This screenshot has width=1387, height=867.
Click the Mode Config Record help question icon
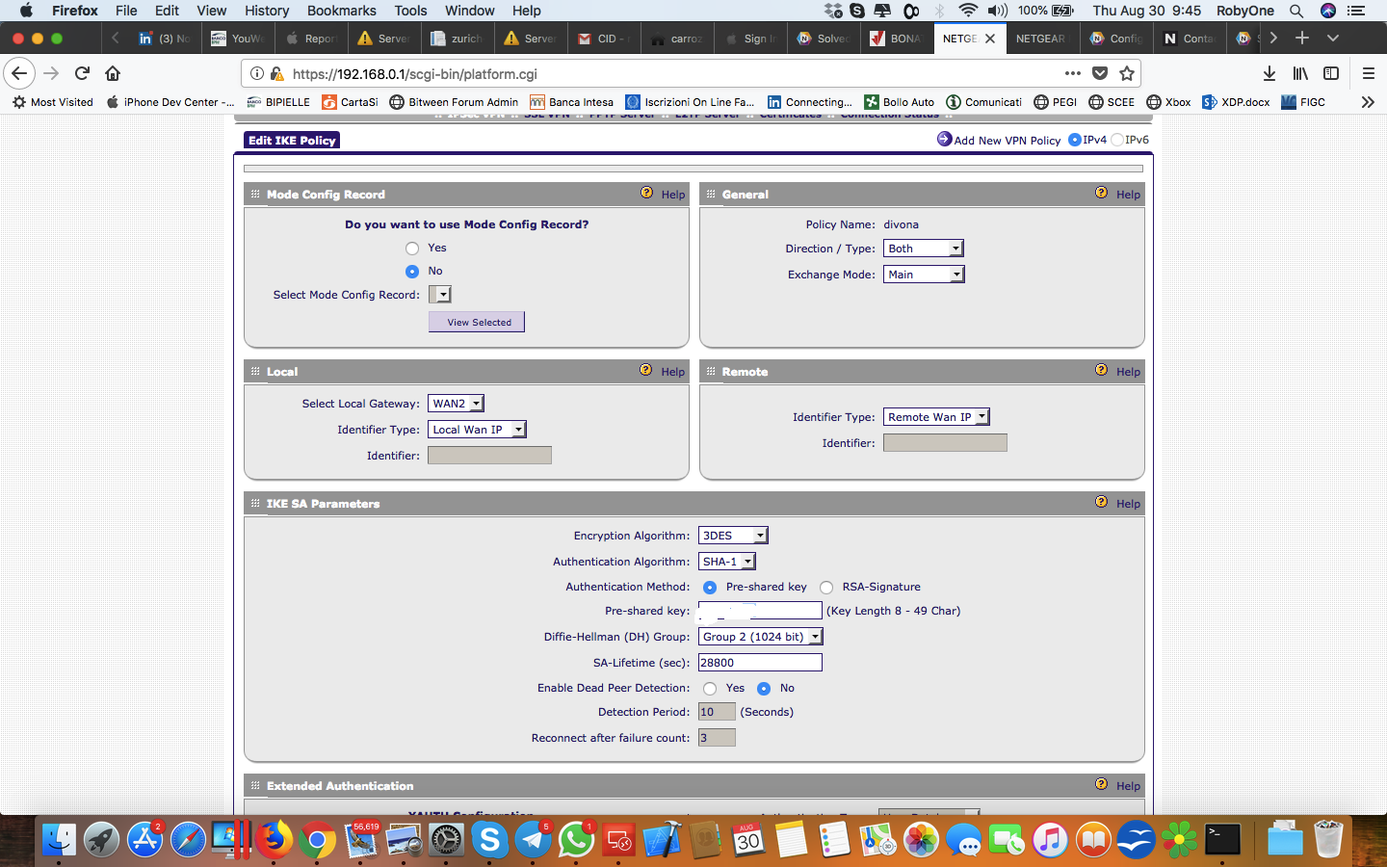[647, 193]
